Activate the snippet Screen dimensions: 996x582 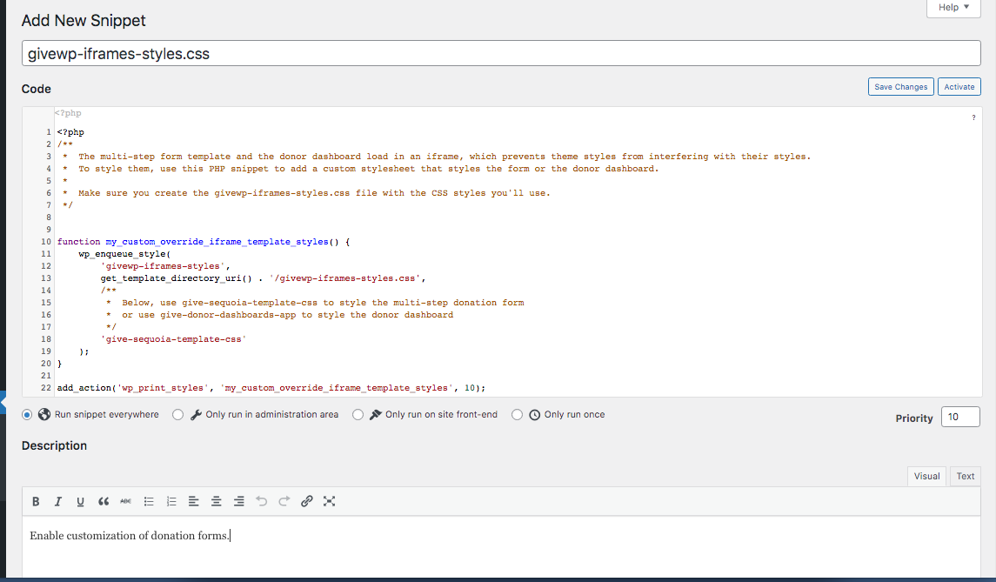click(959, 87)
